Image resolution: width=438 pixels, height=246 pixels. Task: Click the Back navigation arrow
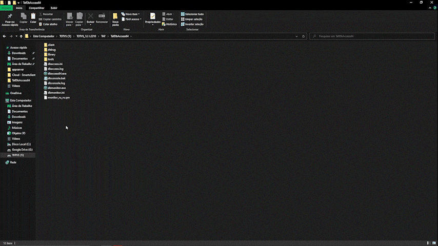(x=4, y=36)
